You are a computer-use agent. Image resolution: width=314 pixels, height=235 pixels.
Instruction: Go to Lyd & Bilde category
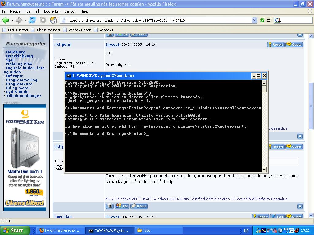click(x=17, y=92)
